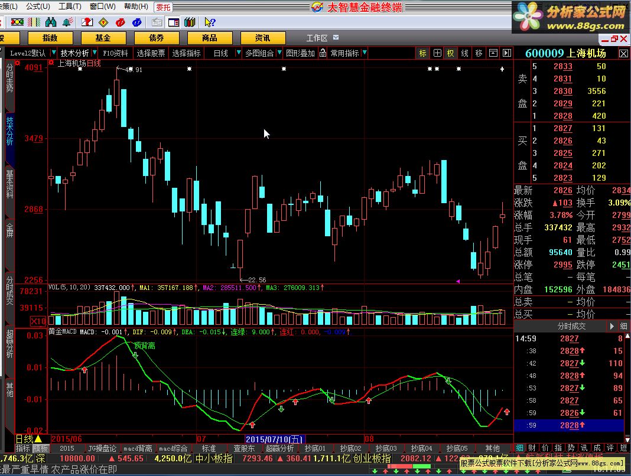Viewport: 631px width, 476px height.
Task: Click the 指数 category button
Action: 50,38
